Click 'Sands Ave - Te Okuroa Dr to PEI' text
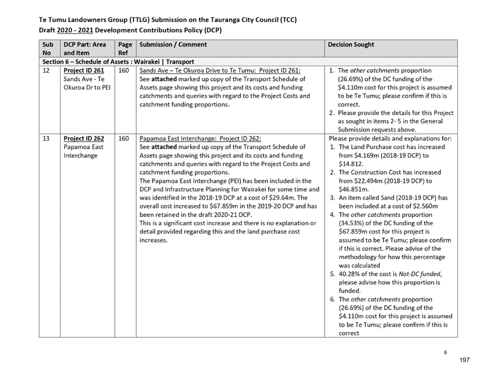486x373 pixels. click(x=87, y=83)
